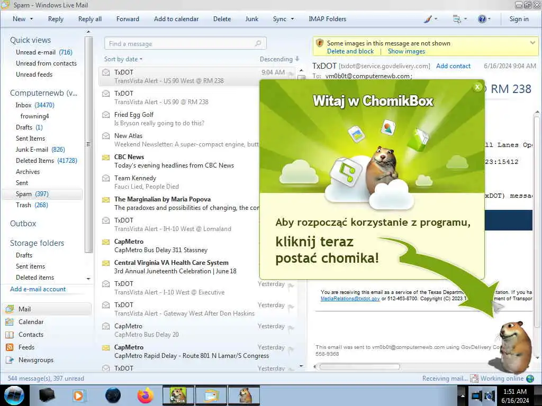The height and width of the screenshot is (406, 542).
Task: Open dropdown arrow beside paintbrush icon
Action: click(x=436, y=20)
